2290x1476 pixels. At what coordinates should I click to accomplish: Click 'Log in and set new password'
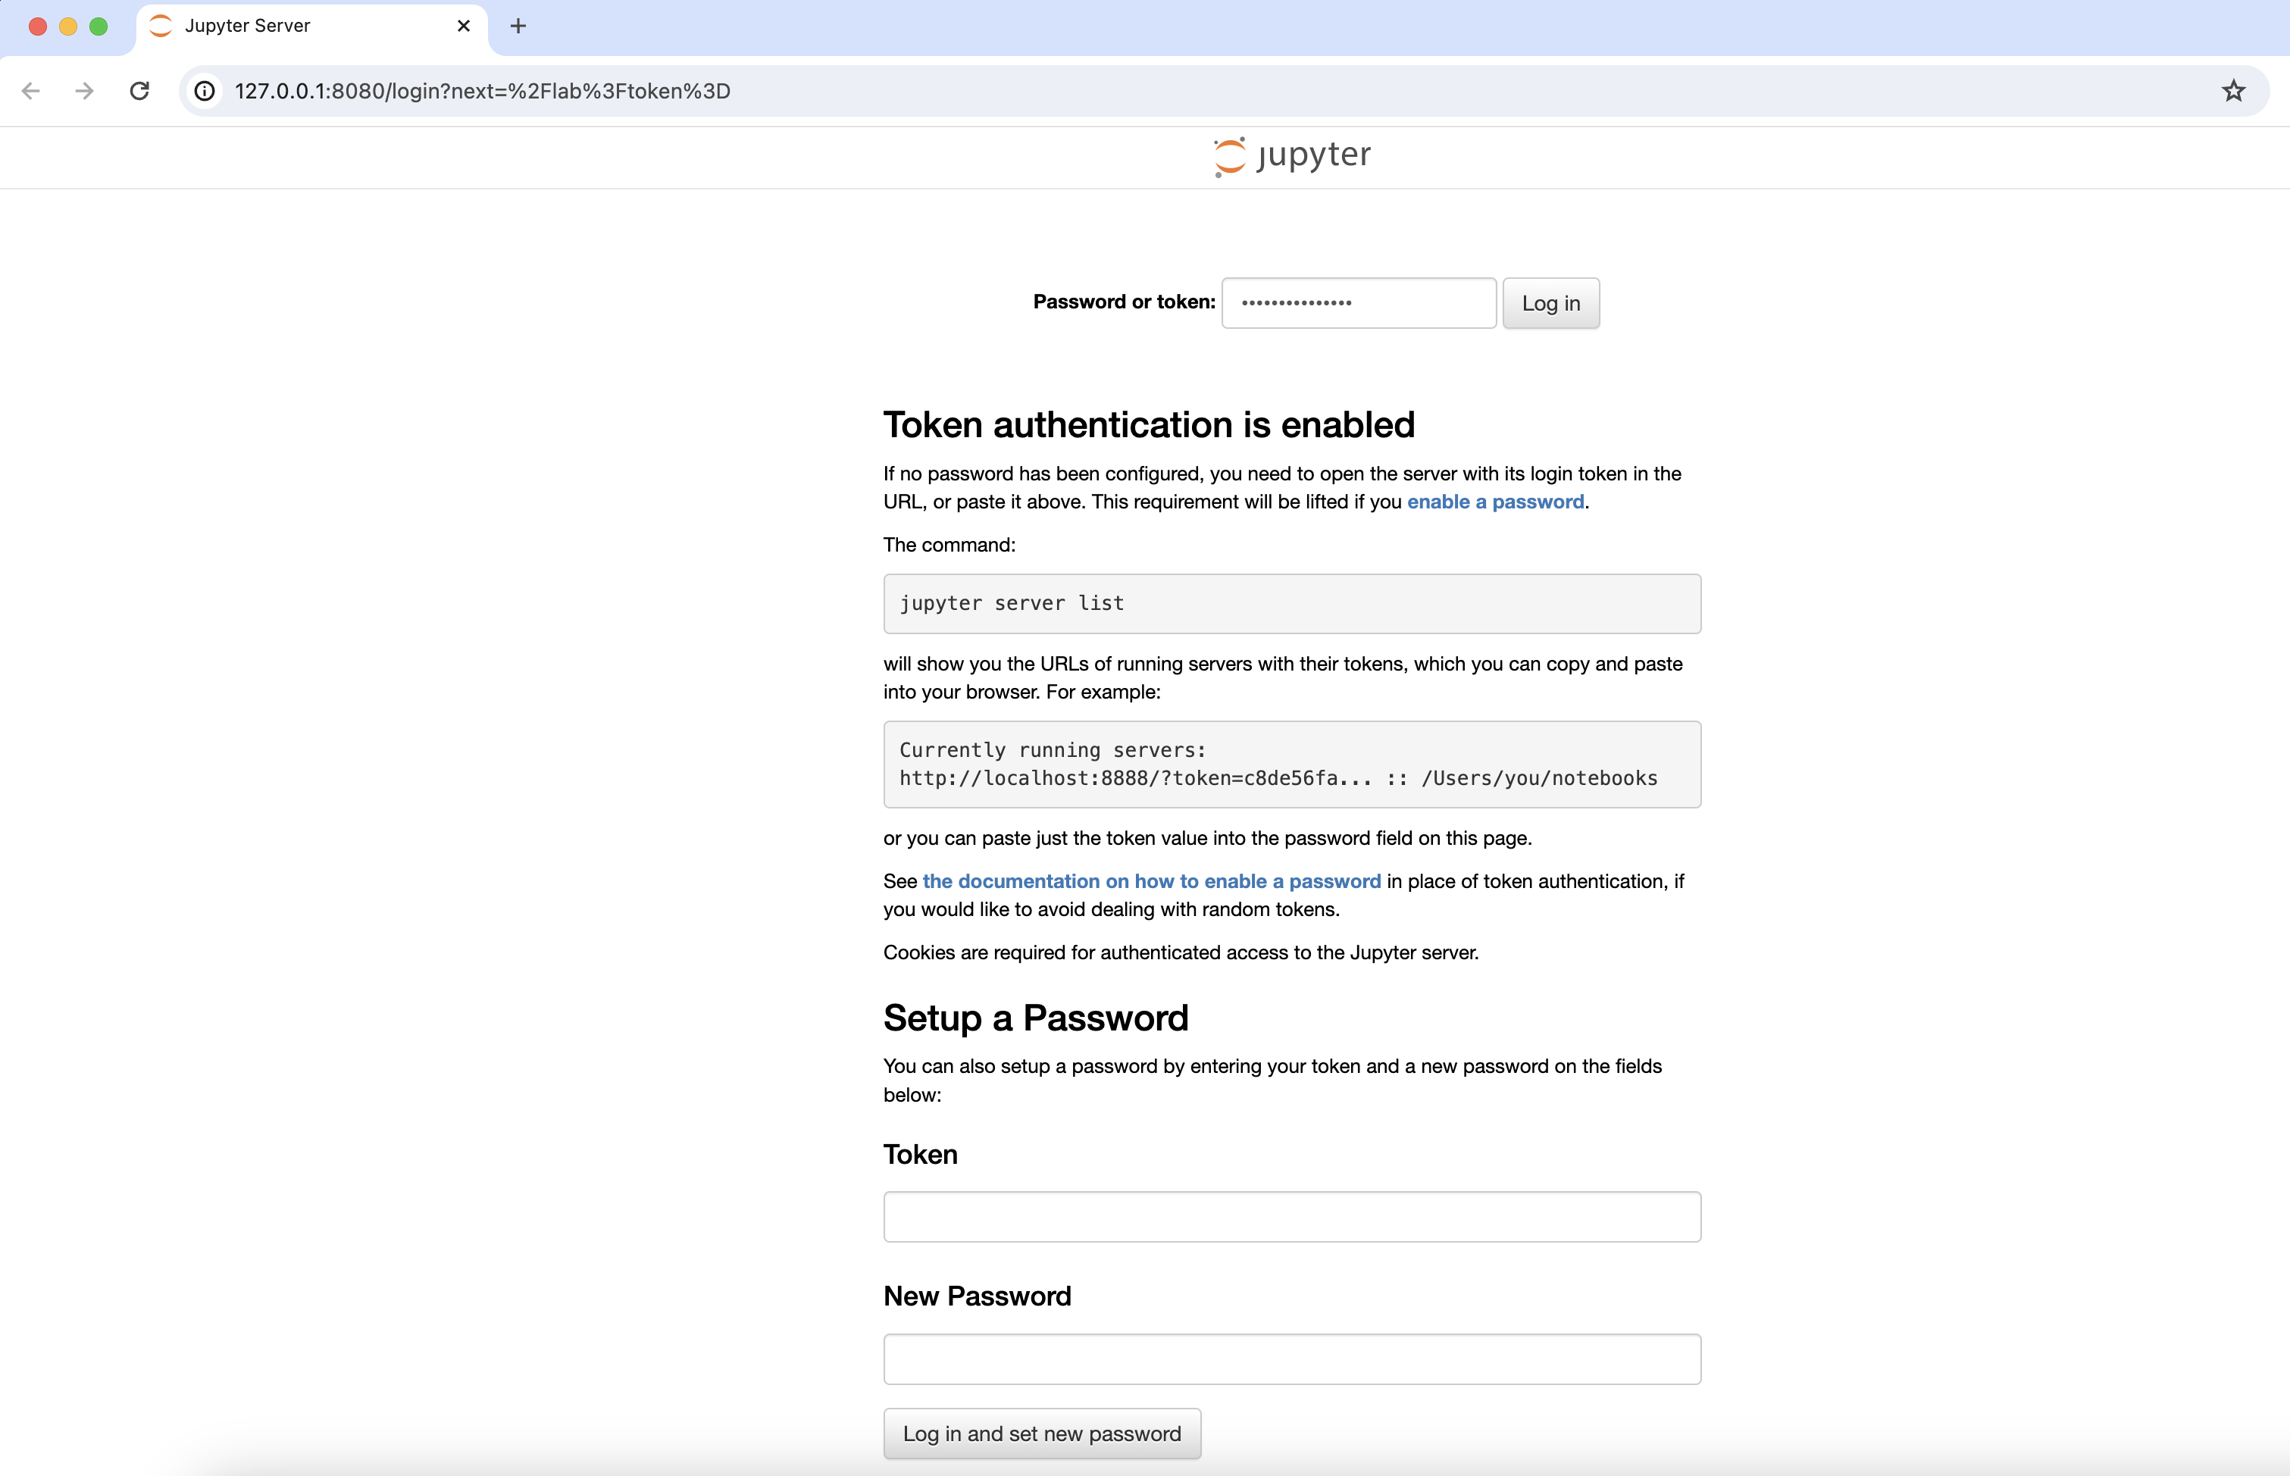(1042, 1434)
